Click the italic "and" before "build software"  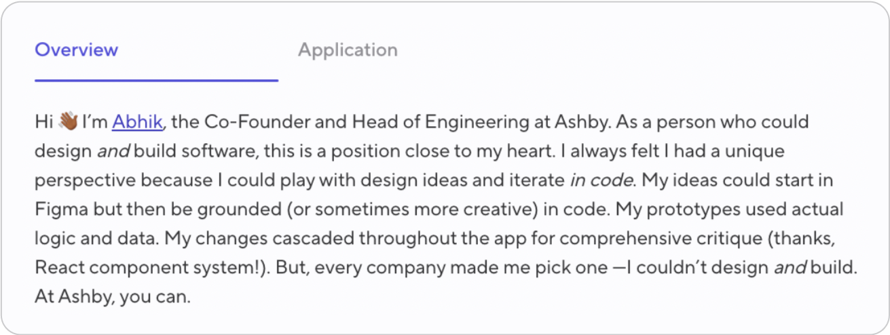[x=112, y=152]
